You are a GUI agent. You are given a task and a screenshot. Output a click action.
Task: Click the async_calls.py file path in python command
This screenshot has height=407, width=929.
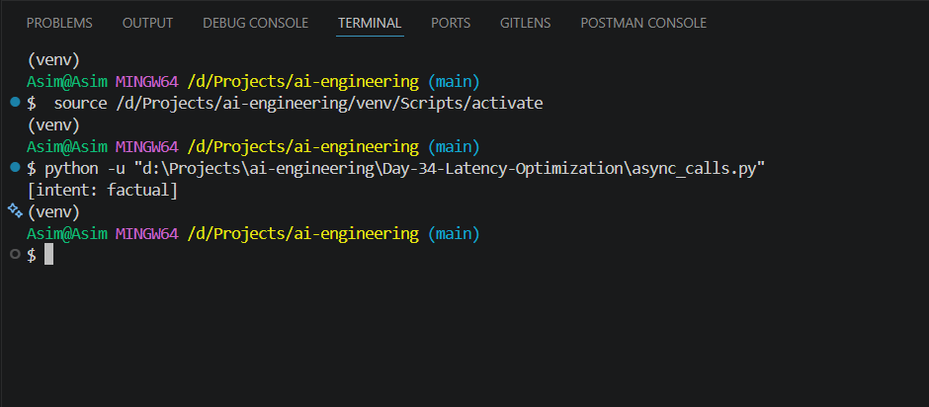coord(451,169)
